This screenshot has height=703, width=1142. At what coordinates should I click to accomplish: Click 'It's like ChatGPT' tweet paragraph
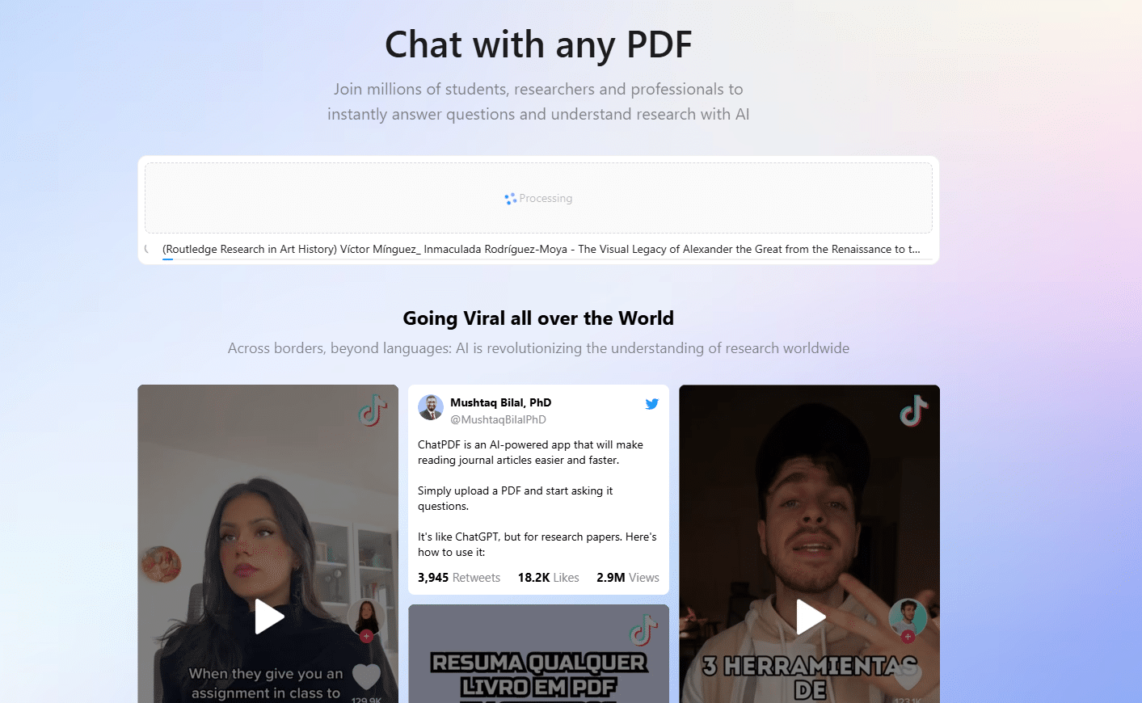click(537, 545)
